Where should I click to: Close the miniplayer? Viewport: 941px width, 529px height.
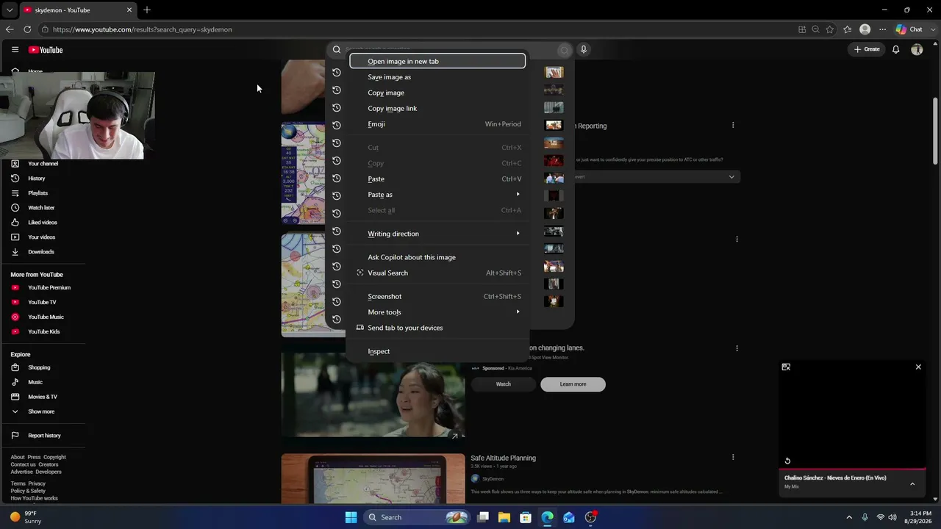click(918, 367)
